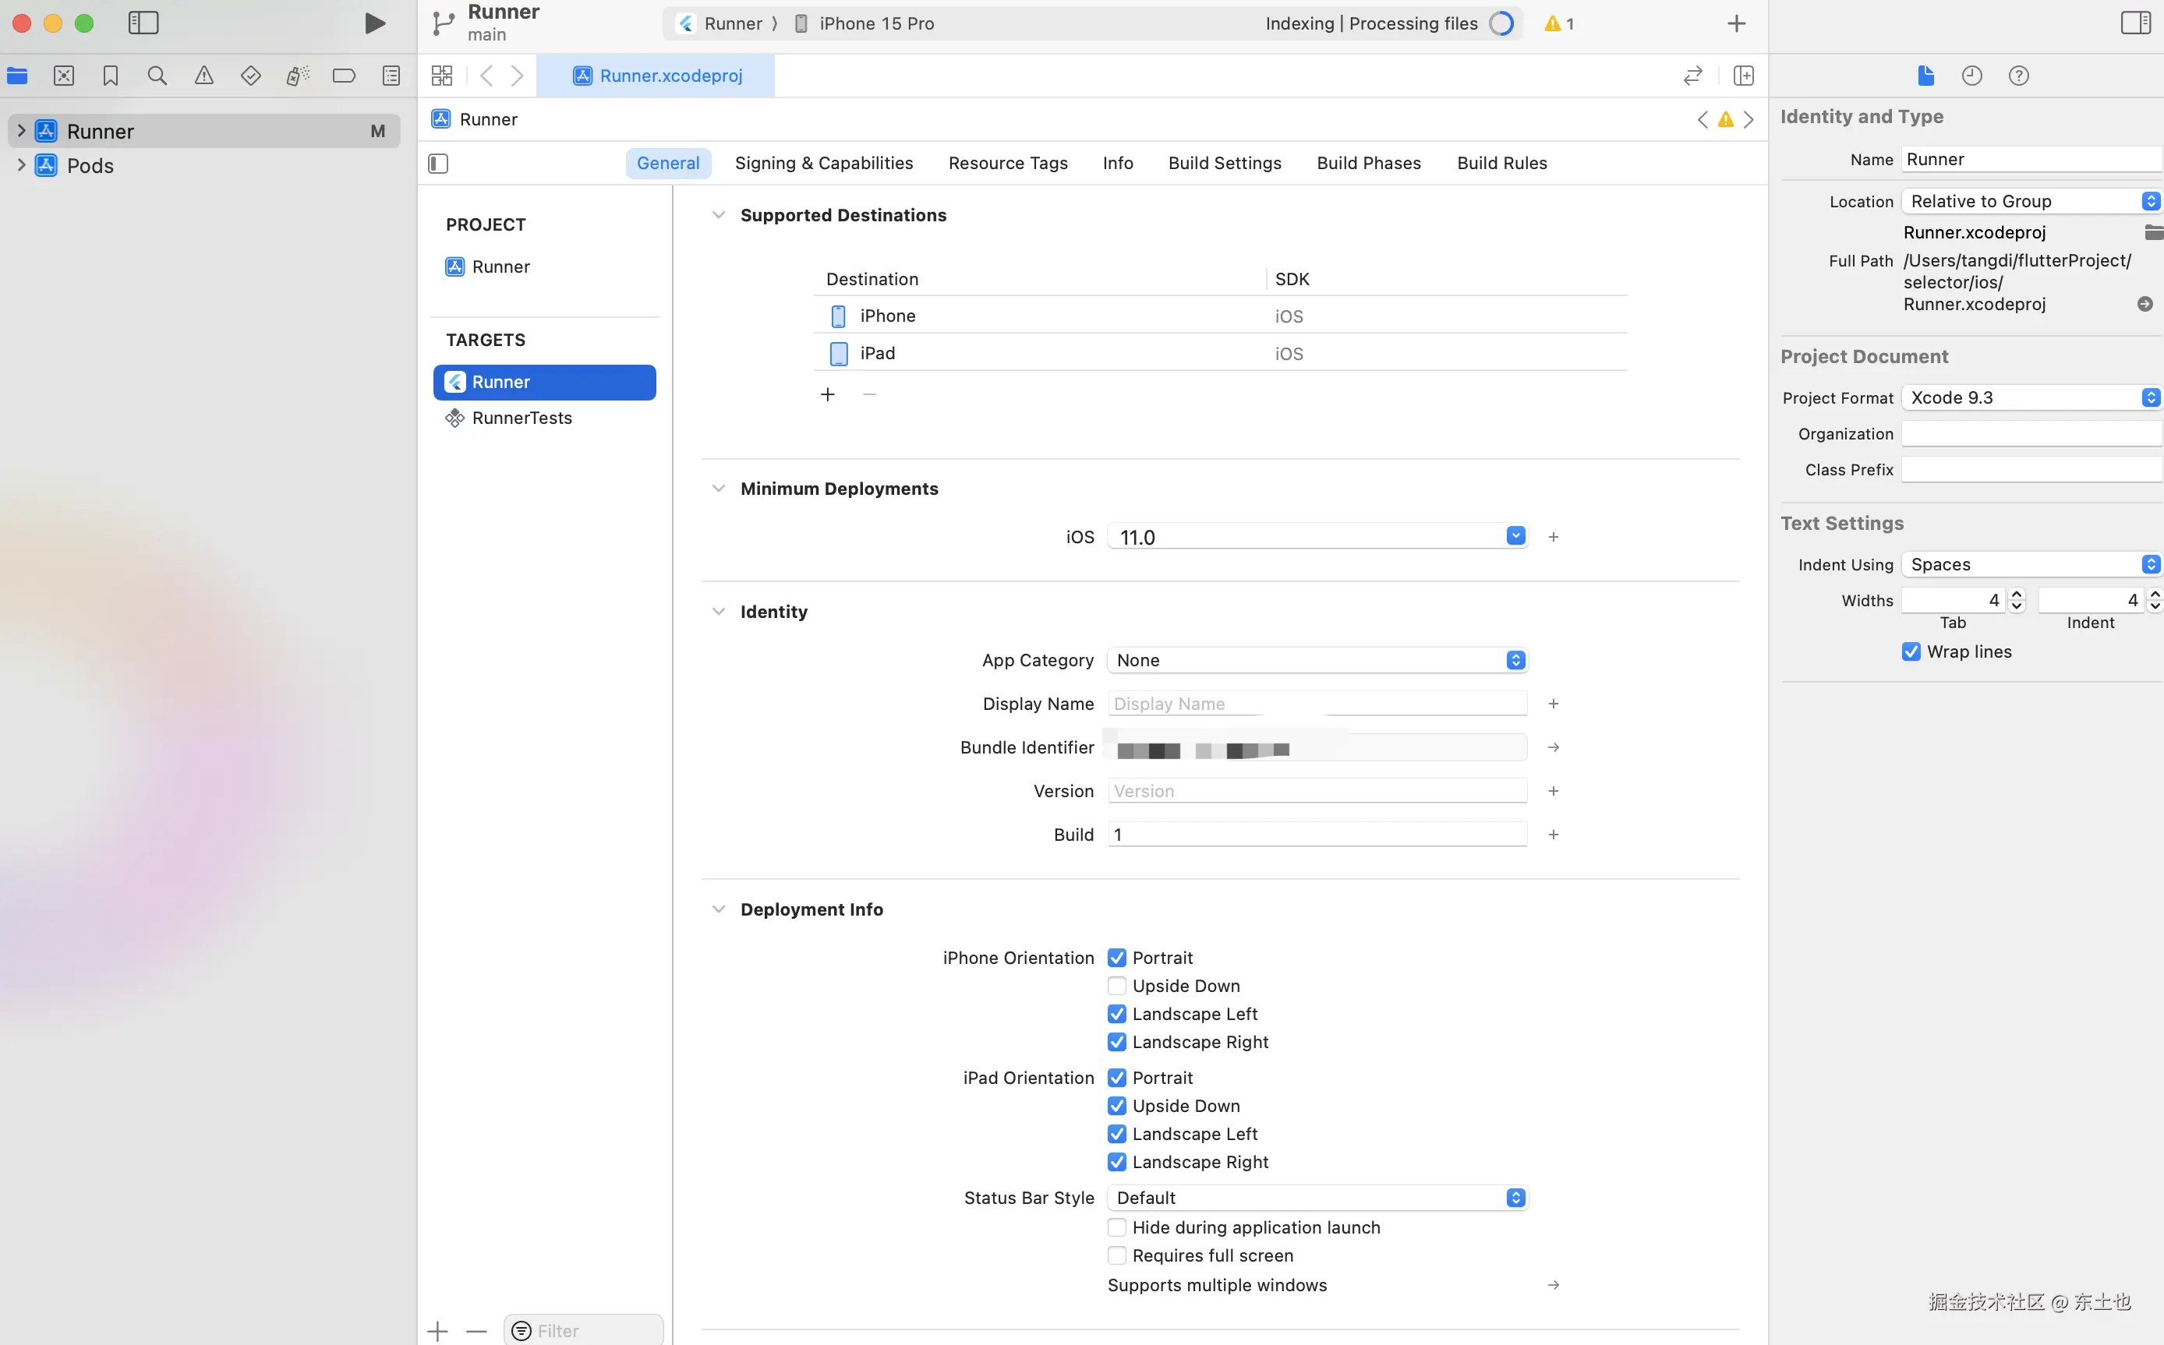The image size is (2164, 1345).
Task: Check Requires full screen option
Action: (x=1117, y=1255)
